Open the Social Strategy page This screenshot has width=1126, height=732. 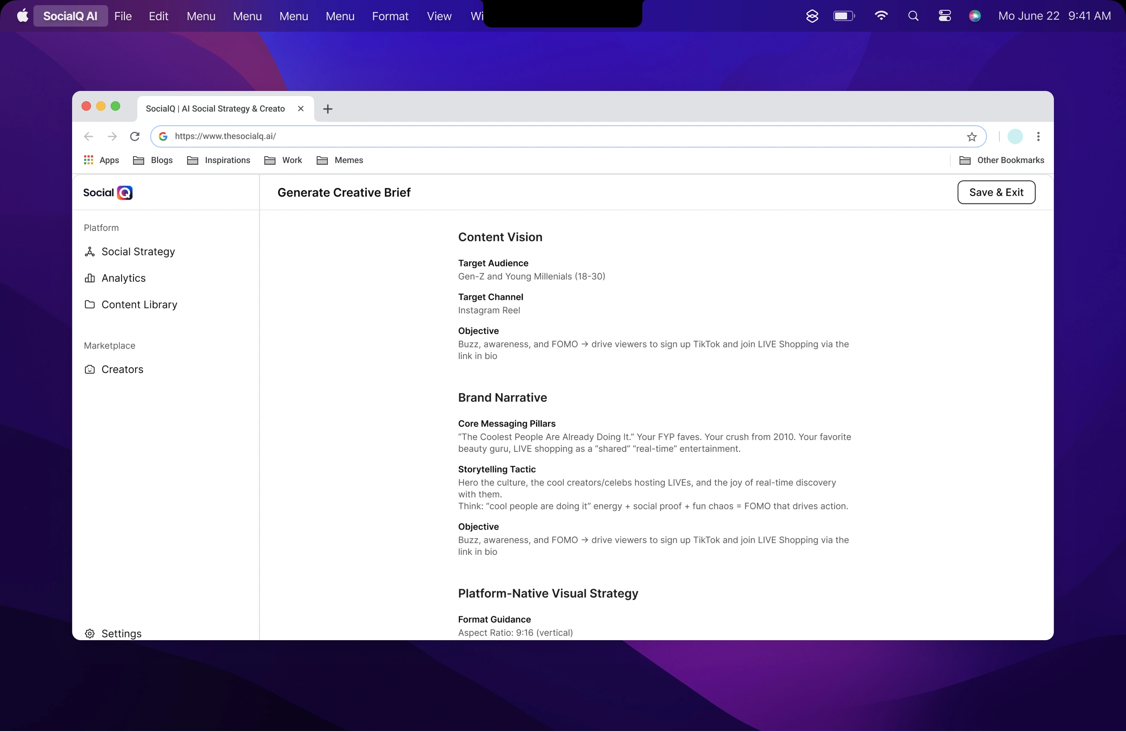(x=129, y=252)
